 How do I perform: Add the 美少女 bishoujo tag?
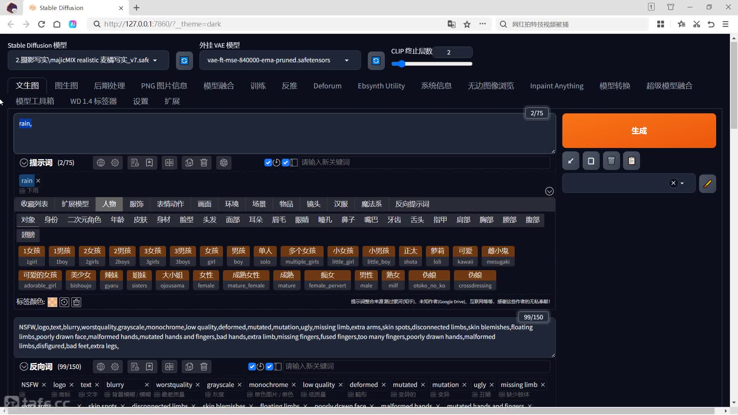click(81, 280)
